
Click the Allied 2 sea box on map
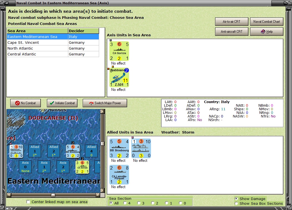click(54, 151)
